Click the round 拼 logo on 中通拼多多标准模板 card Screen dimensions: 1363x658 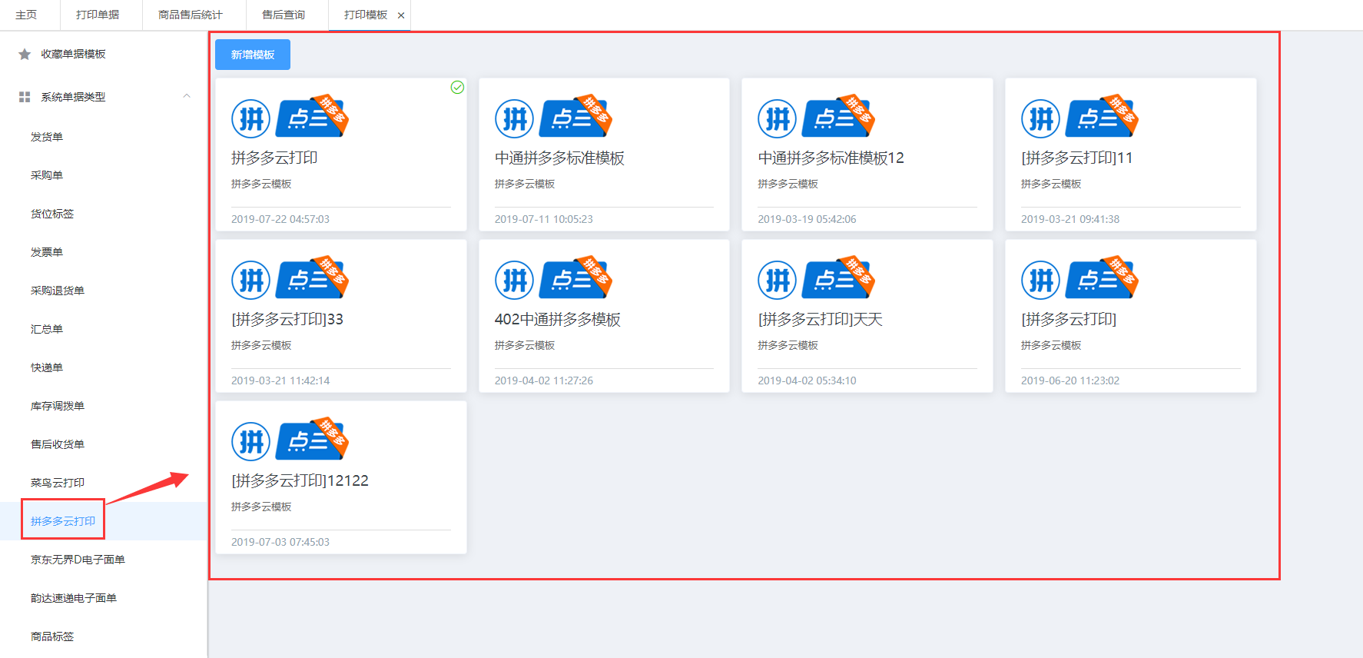[x=514, y=118]
